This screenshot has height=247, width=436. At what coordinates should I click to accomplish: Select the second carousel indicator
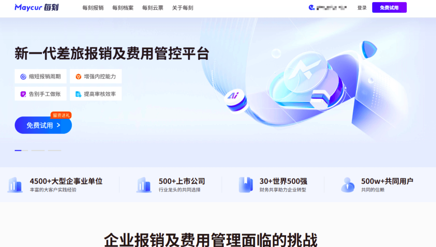38,150
